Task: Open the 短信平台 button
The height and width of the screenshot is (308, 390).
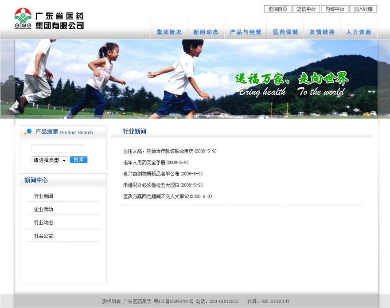Action: tap(306, 9)
